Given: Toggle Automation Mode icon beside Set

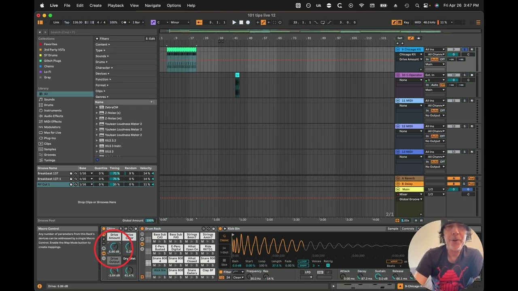Looking at the screenshot, I should click(x=411, y=38).
